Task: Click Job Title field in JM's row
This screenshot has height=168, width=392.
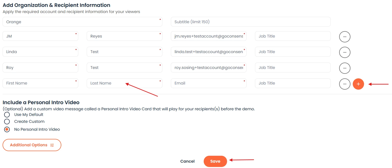Action: pos(292,36)
